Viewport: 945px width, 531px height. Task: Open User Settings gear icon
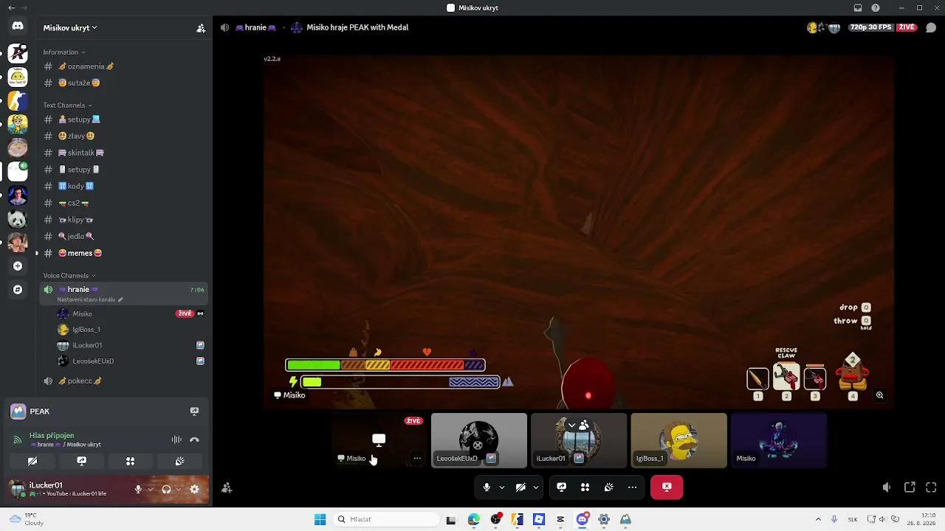[194, 489]
